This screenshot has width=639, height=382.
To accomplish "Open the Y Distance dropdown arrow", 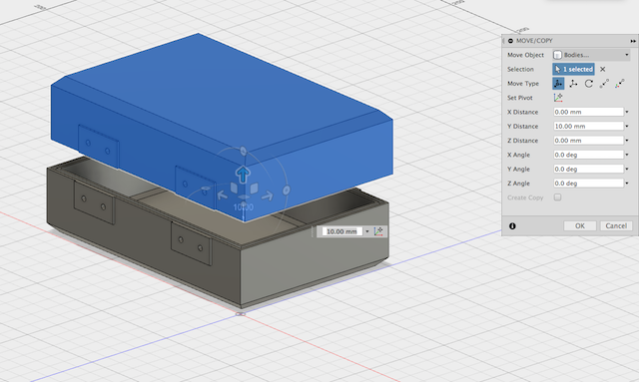I will (x=627, y=127).
